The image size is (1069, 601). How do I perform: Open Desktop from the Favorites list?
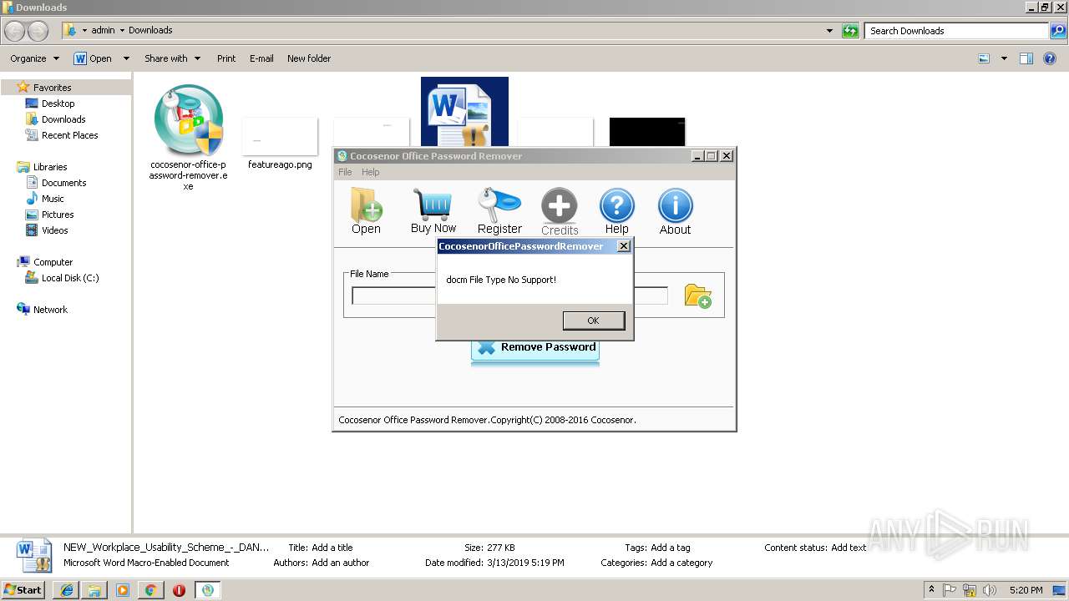[58, 104]
